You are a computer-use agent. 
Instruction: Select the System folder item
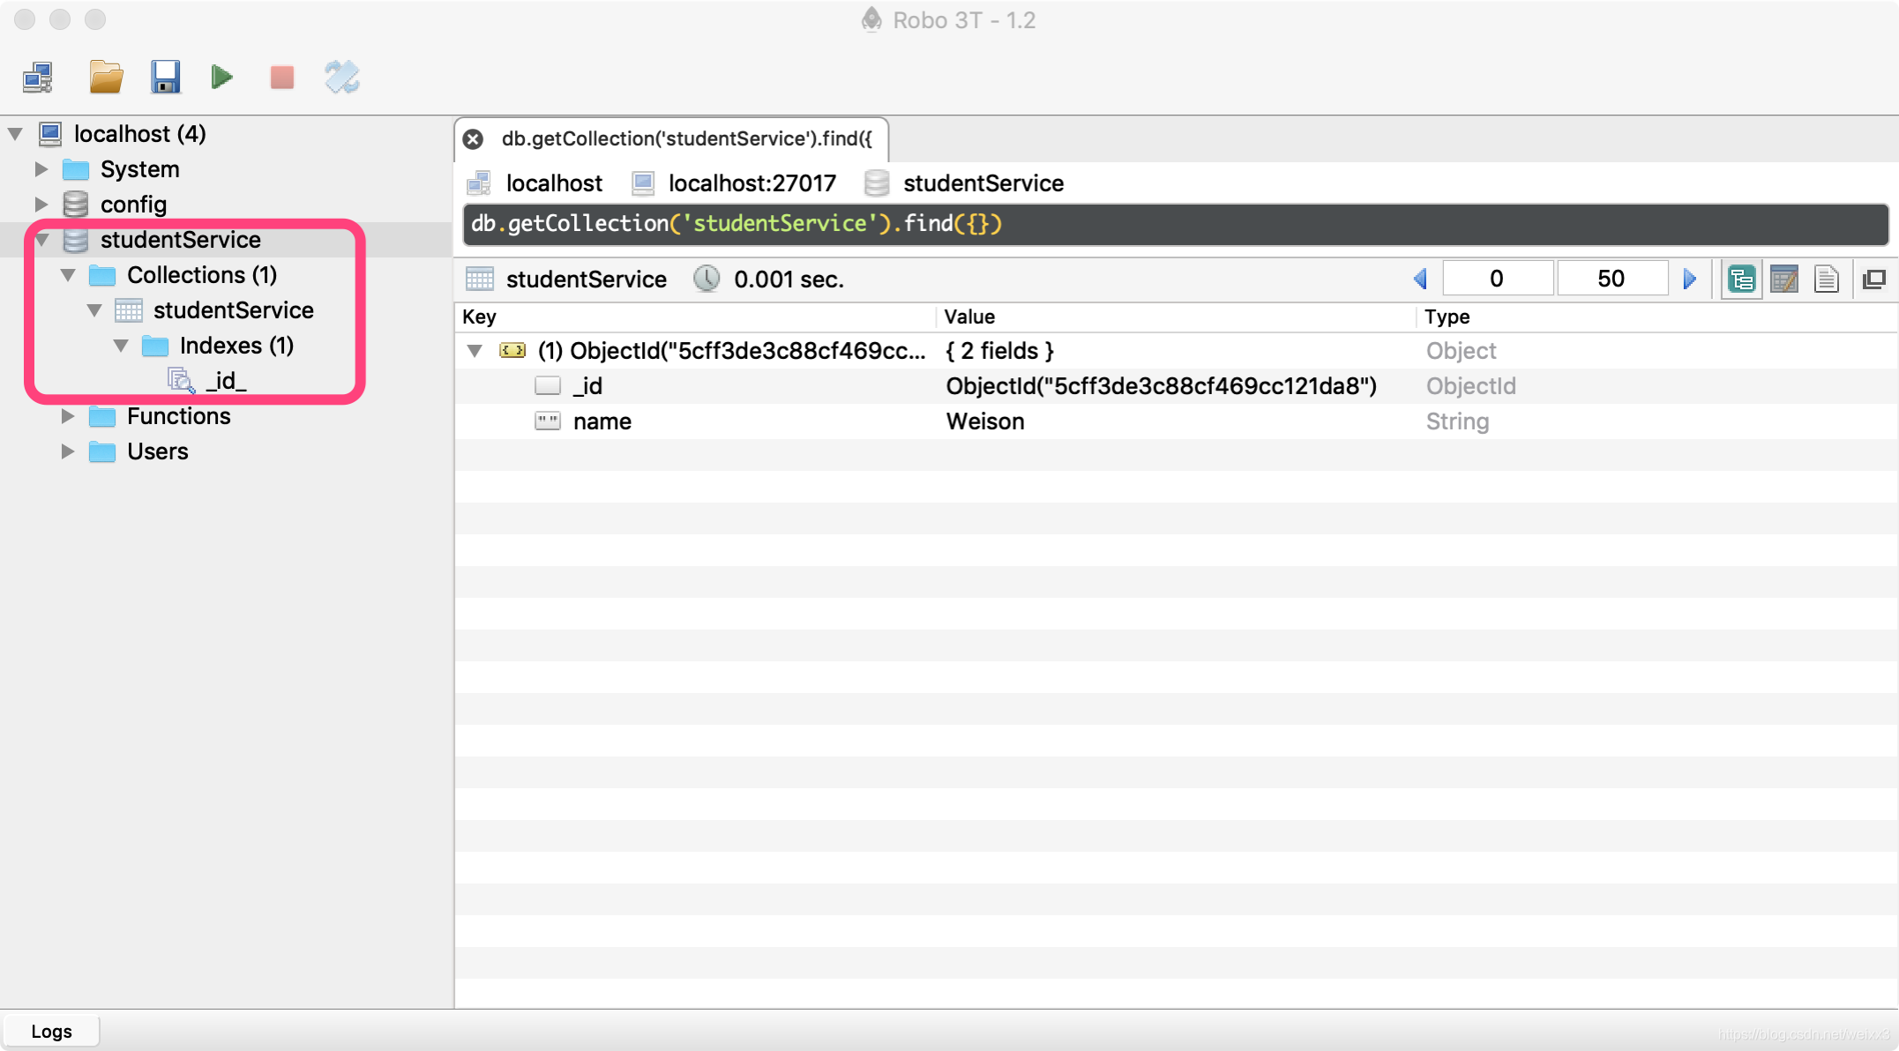pos(139,169)
